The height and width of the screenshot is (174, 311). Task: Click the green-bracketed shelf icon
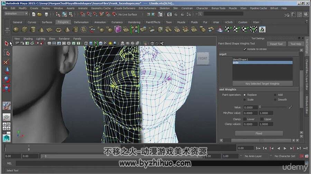coord(134,30)
